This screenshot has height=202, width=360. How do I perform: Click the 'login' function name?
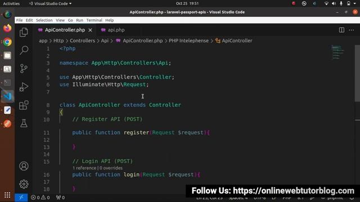[132, 175]
